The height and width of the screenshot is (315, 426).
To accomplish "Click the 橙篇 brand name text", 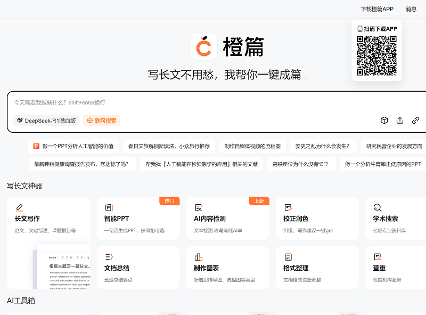I will (x=243, y=46).
